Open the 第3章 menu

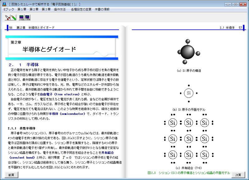46,9
